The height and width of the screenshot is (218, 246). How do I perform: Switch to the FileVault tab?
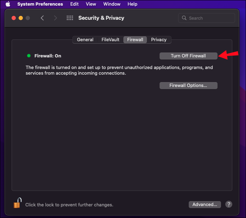point(110,40)
